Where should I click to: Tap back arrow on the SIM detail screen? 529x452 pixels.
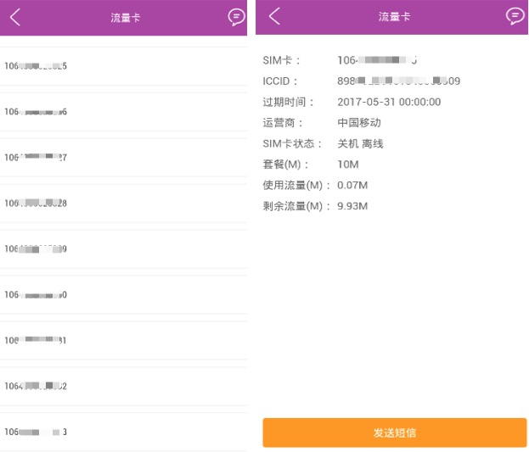pyautogui.click(x=274, y=17)
